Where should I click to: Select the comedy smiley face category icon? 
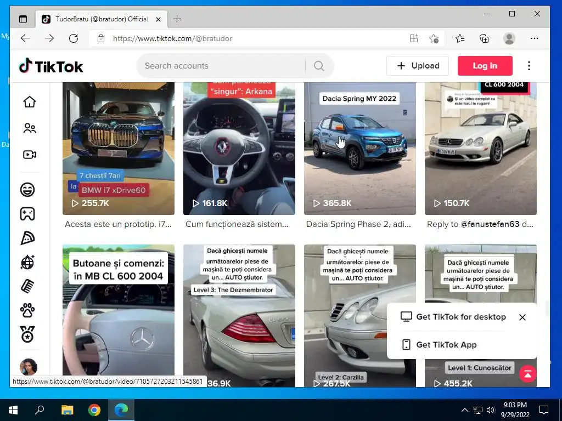tap(27, 189)
